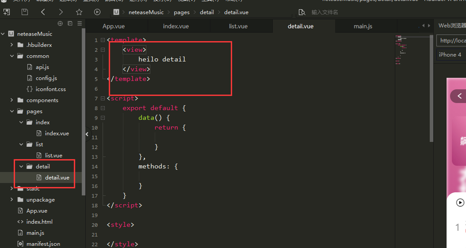The height and width of the screenshot is (248, 466).
Task: Open iconfont.css in the file tree
Action: tap(51, 89)
